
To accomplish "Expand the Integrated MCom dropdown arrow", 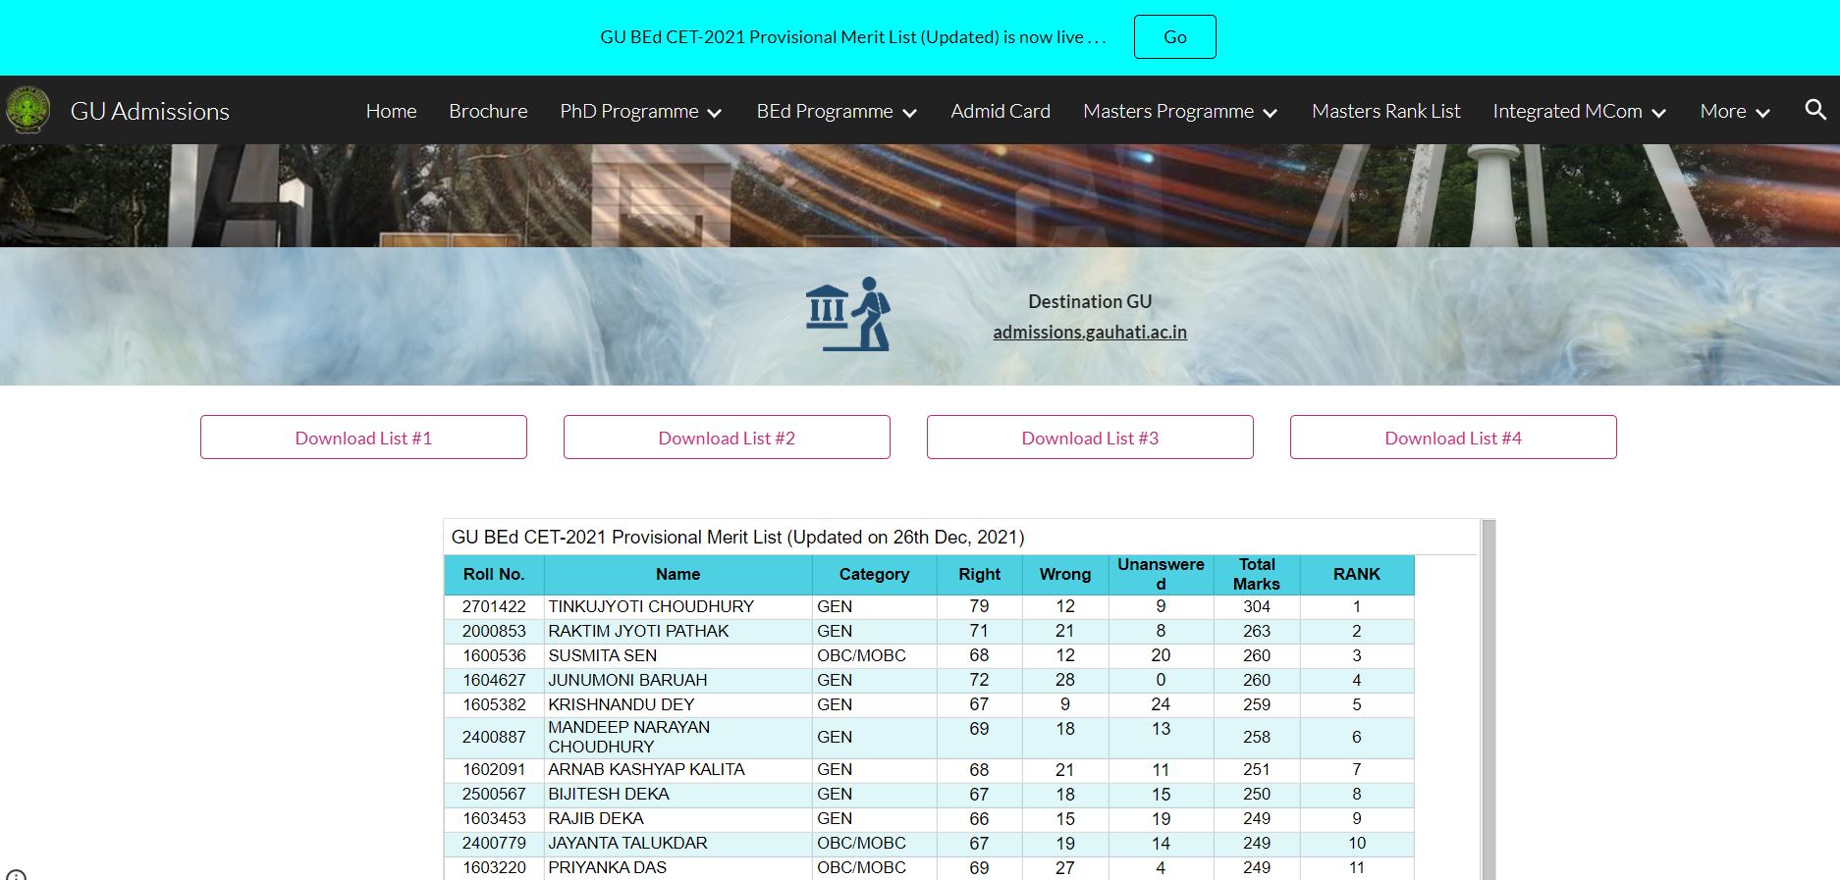I will click(1658, 113).
